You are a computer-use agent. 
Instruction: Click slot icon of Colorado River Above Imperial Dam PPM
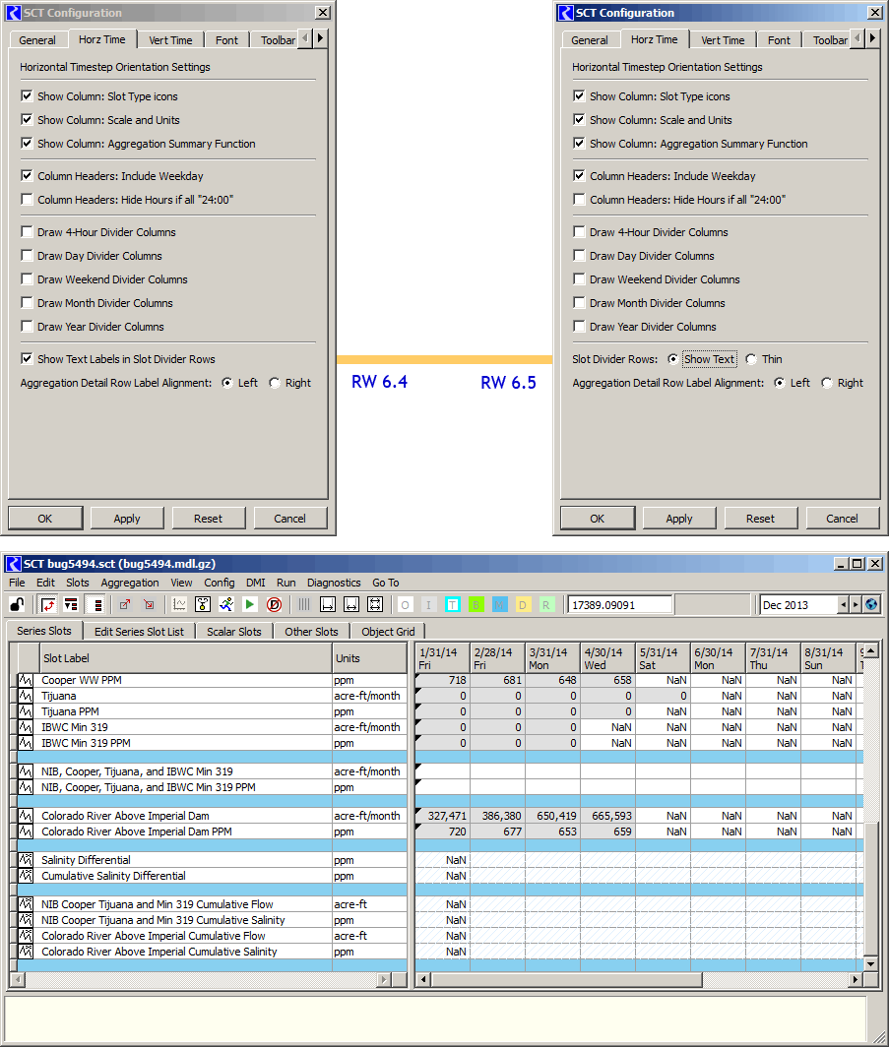(26, 831)
